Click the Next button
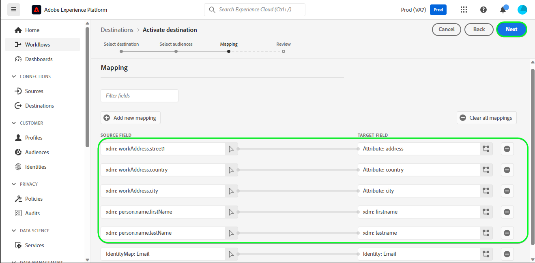535x263 pixels. coord(511,29)
